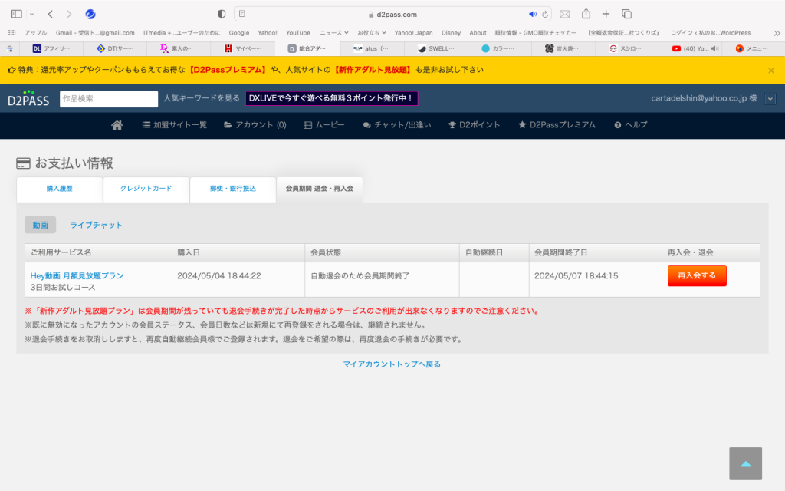Image resolution: width=785 pixels, height=491 pixels.
Task: Mute the tab audio via the speaker icon
Action: 532,14
